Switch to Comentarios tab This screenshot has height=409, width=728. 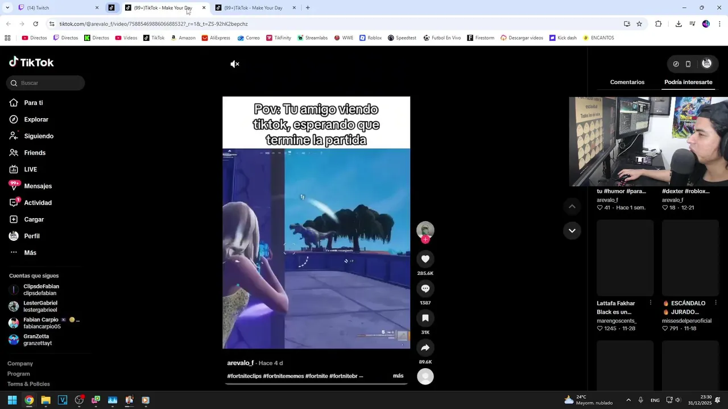(627, 82)
